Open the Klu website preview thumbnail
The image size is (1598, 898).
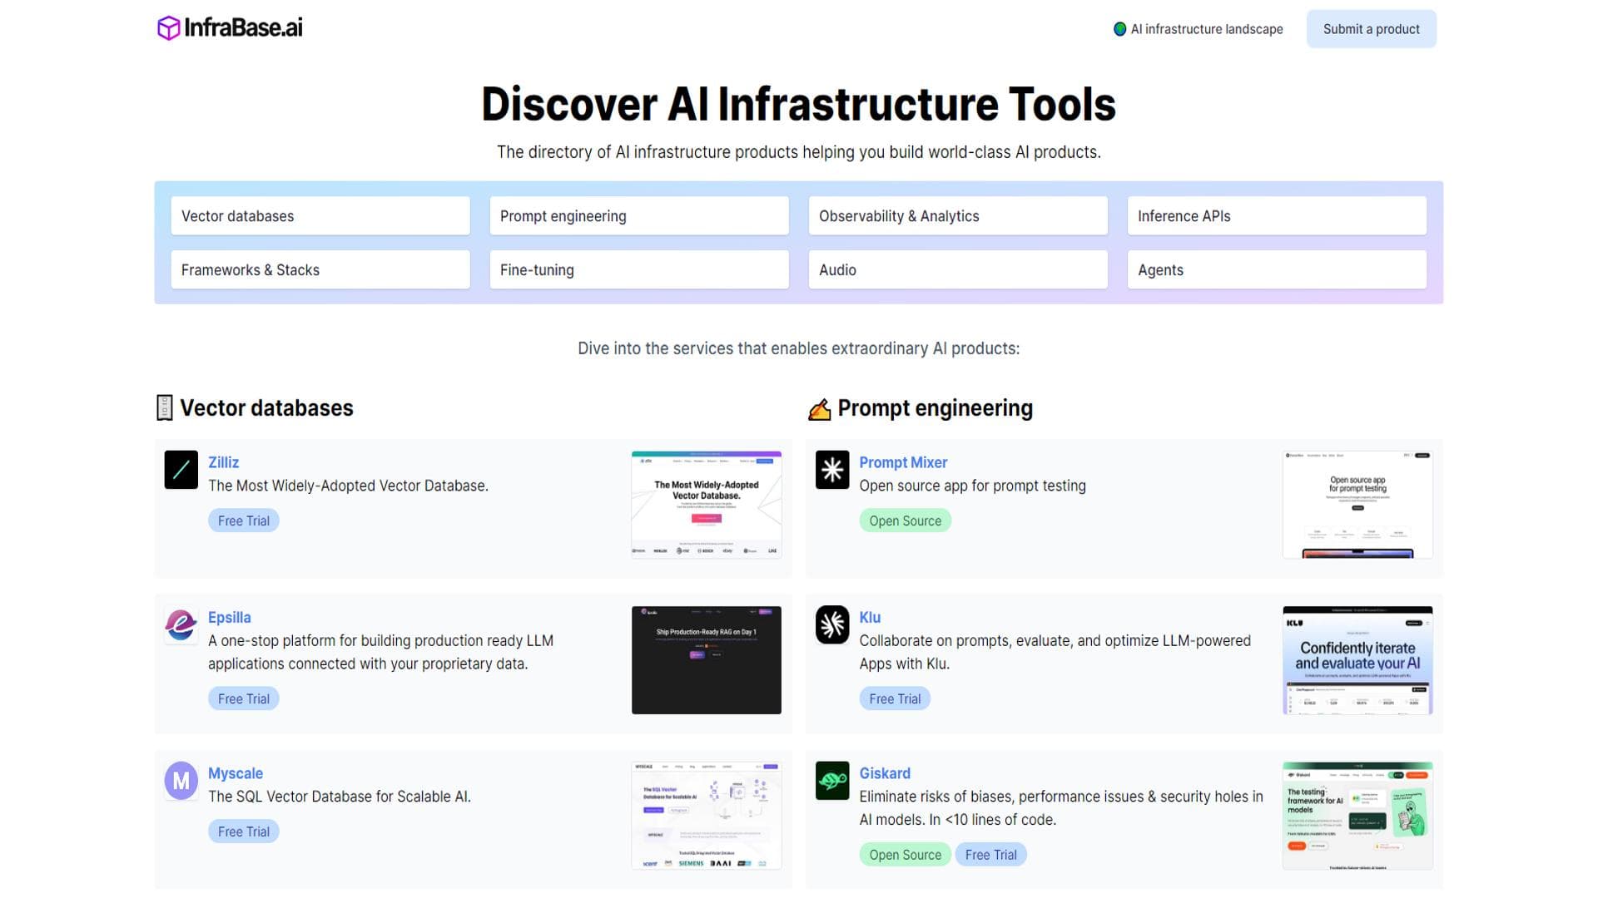(x=1357, y=660)
